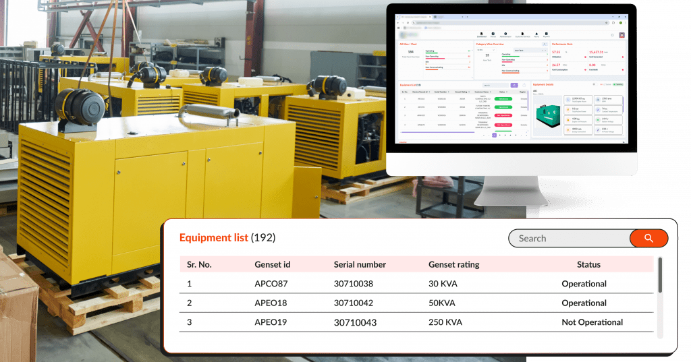Click the green generator thumbnail image
The height and width of the screenshot is (362, 691).
(547, 114)
